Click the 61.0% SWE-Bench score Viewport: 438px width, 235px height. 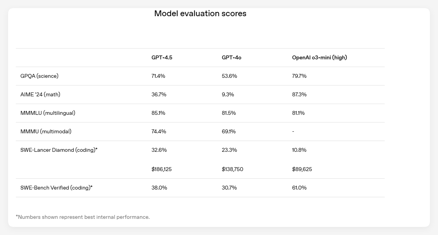(299, 188)
